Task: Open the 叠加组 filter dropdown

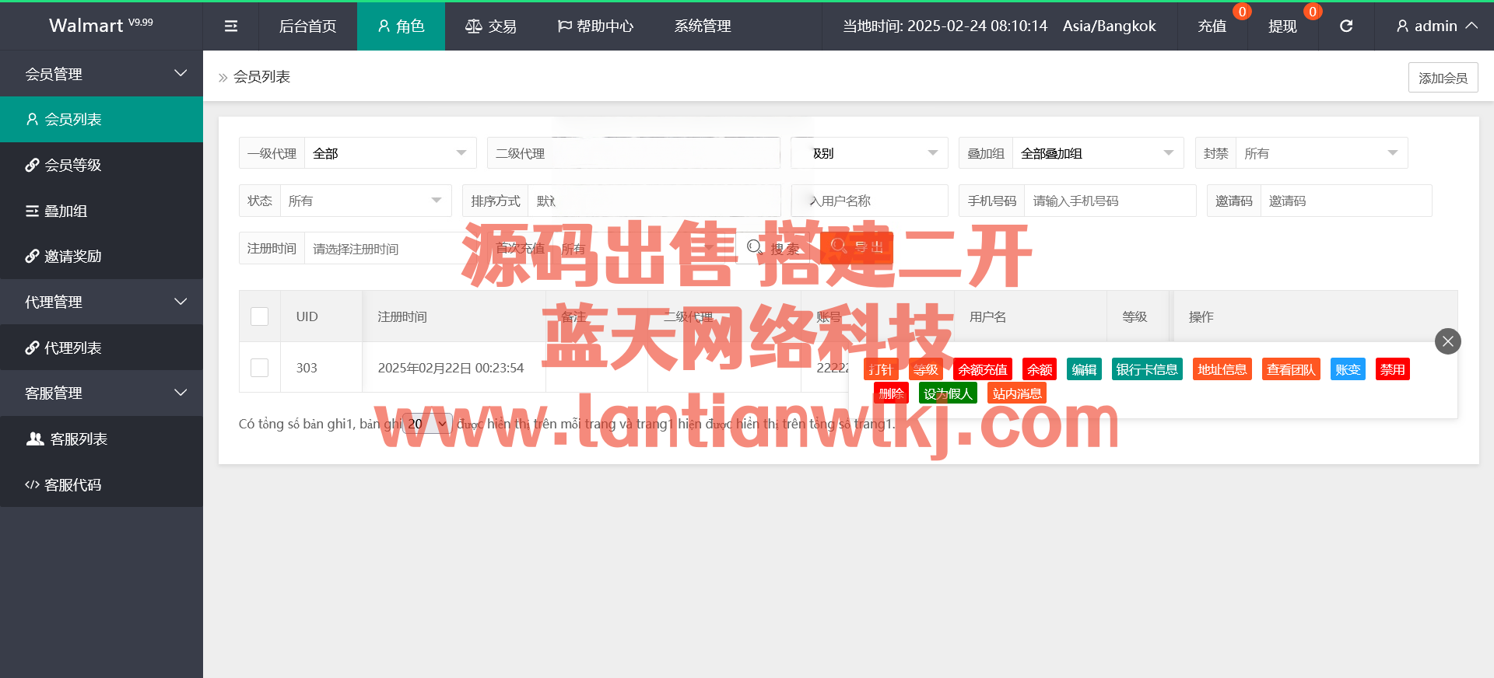Action: pyautogui.click(x=1096, y=153)
